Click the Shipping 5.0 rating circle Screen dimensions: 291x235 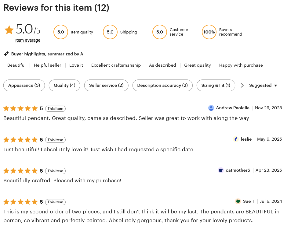110,32
